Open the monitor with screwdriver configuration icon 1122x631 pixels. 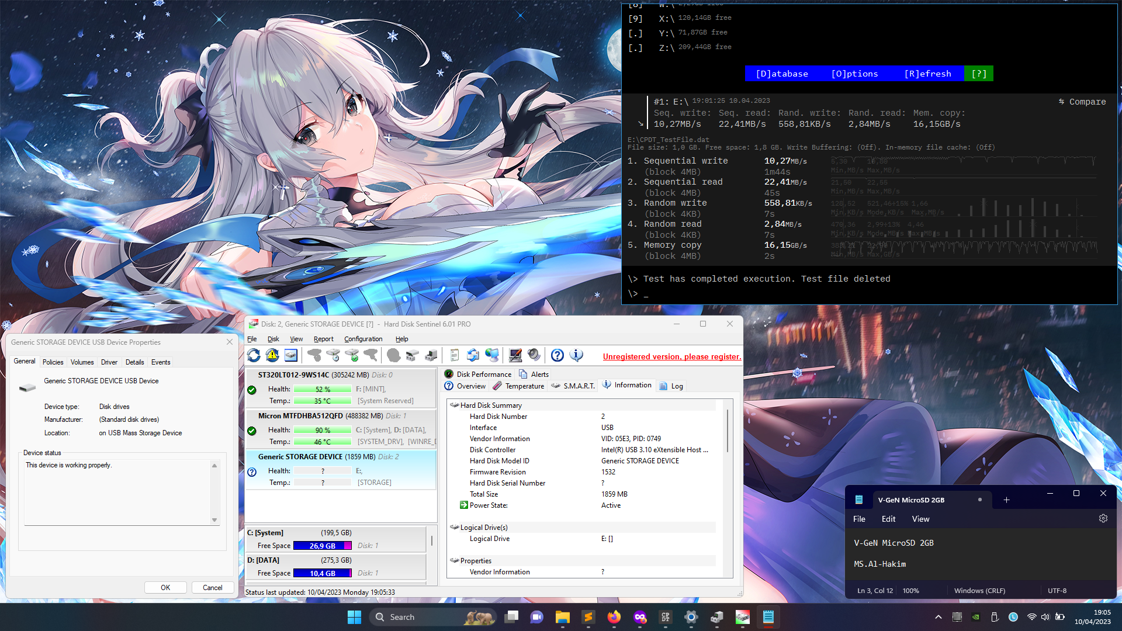(x=515, y=355)
